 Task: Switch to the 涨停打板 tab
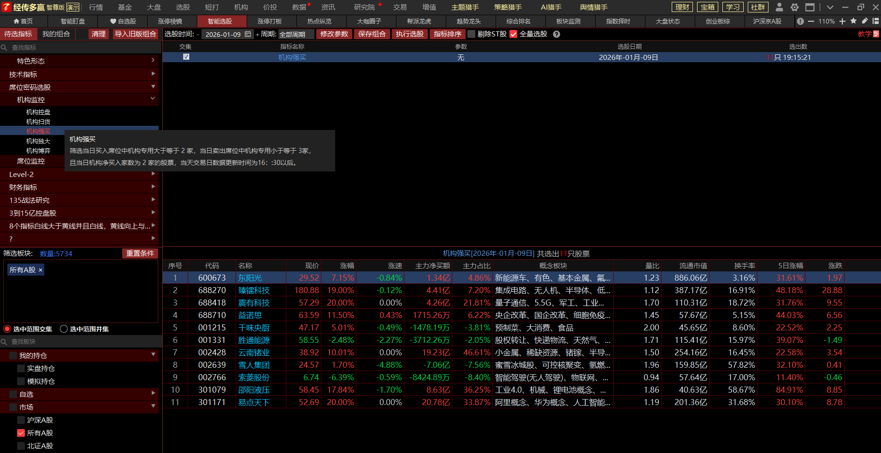click(x=270, y=21)
